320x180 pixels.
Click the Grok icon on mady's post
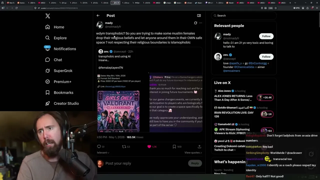(195, 23)
